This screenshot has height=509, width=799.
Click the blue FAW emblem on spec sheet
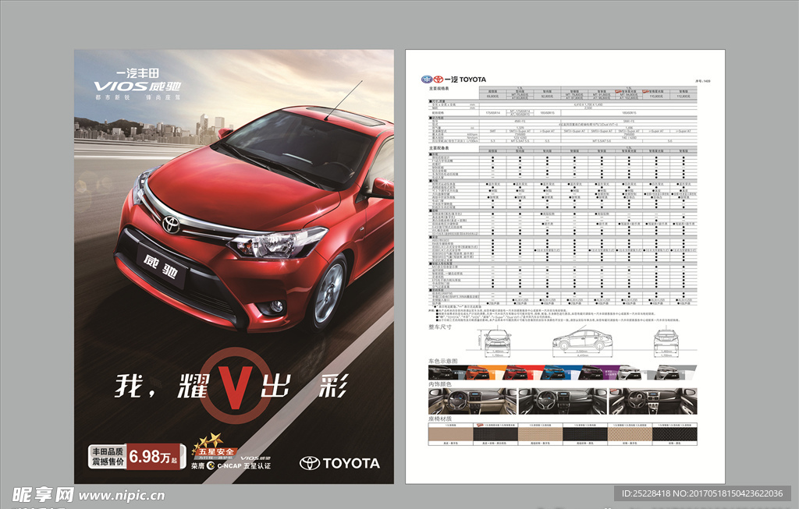(x=426, y=80)
